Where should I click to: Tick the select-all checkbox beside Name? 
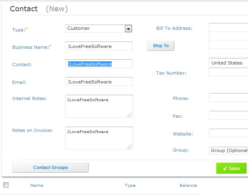coord(6,185)
